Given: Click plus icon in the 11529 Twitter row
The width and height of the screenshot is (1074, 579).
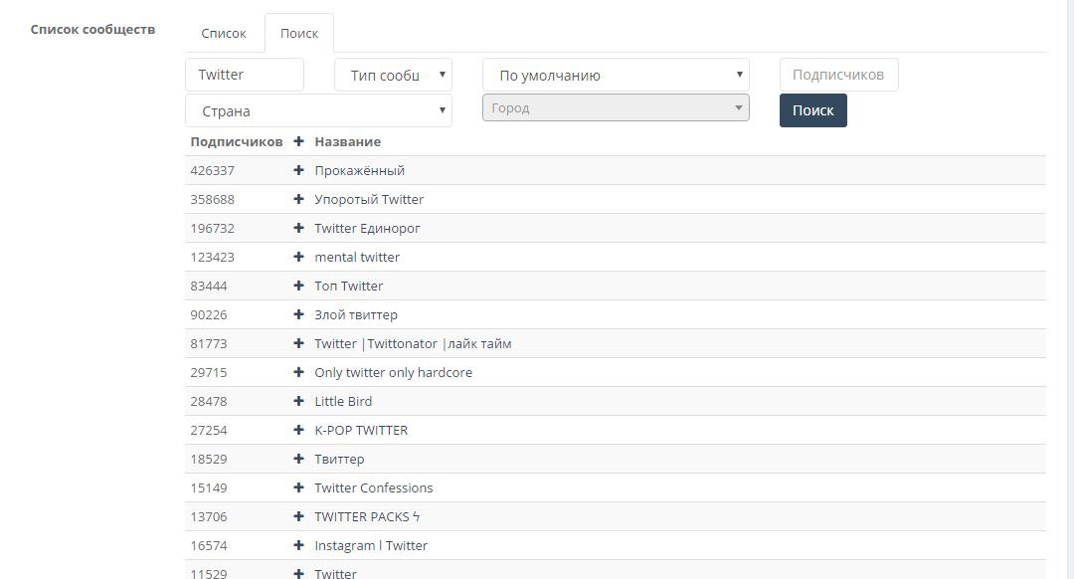Looking at the screenshot, I should [298, 573].
